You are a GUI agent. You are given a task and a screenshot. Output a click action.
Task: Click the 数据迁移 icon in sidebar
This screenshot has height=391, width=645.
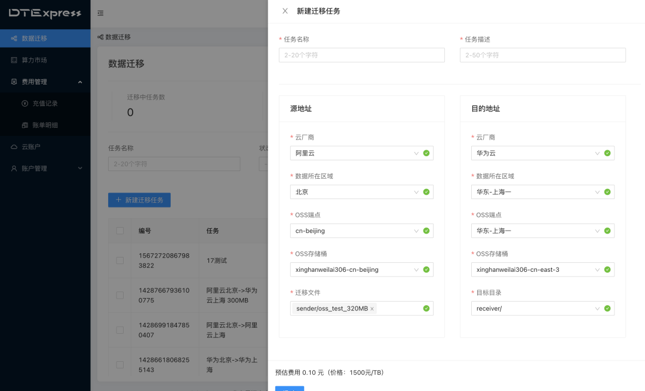click(x=14, y=38)
